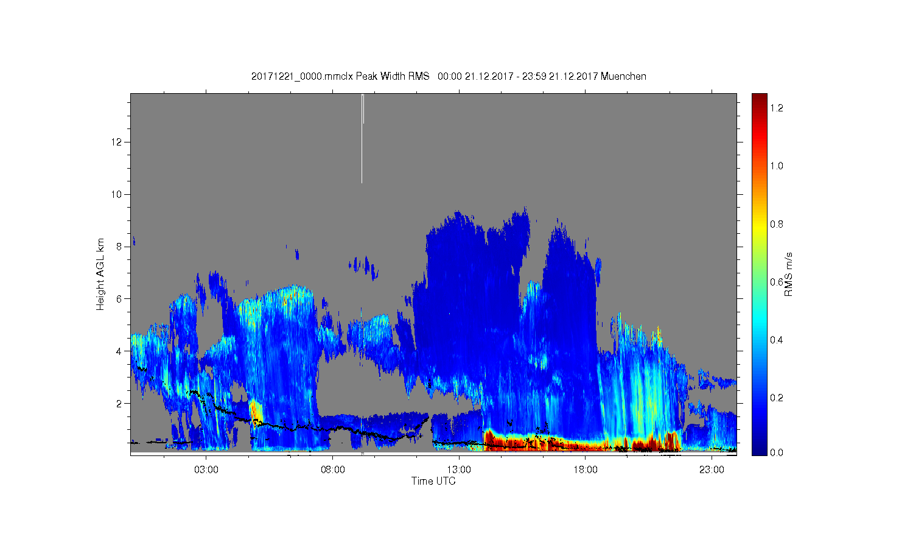
Task: Click the '1.2' colorbar label
Action: [x=777, y=108]
